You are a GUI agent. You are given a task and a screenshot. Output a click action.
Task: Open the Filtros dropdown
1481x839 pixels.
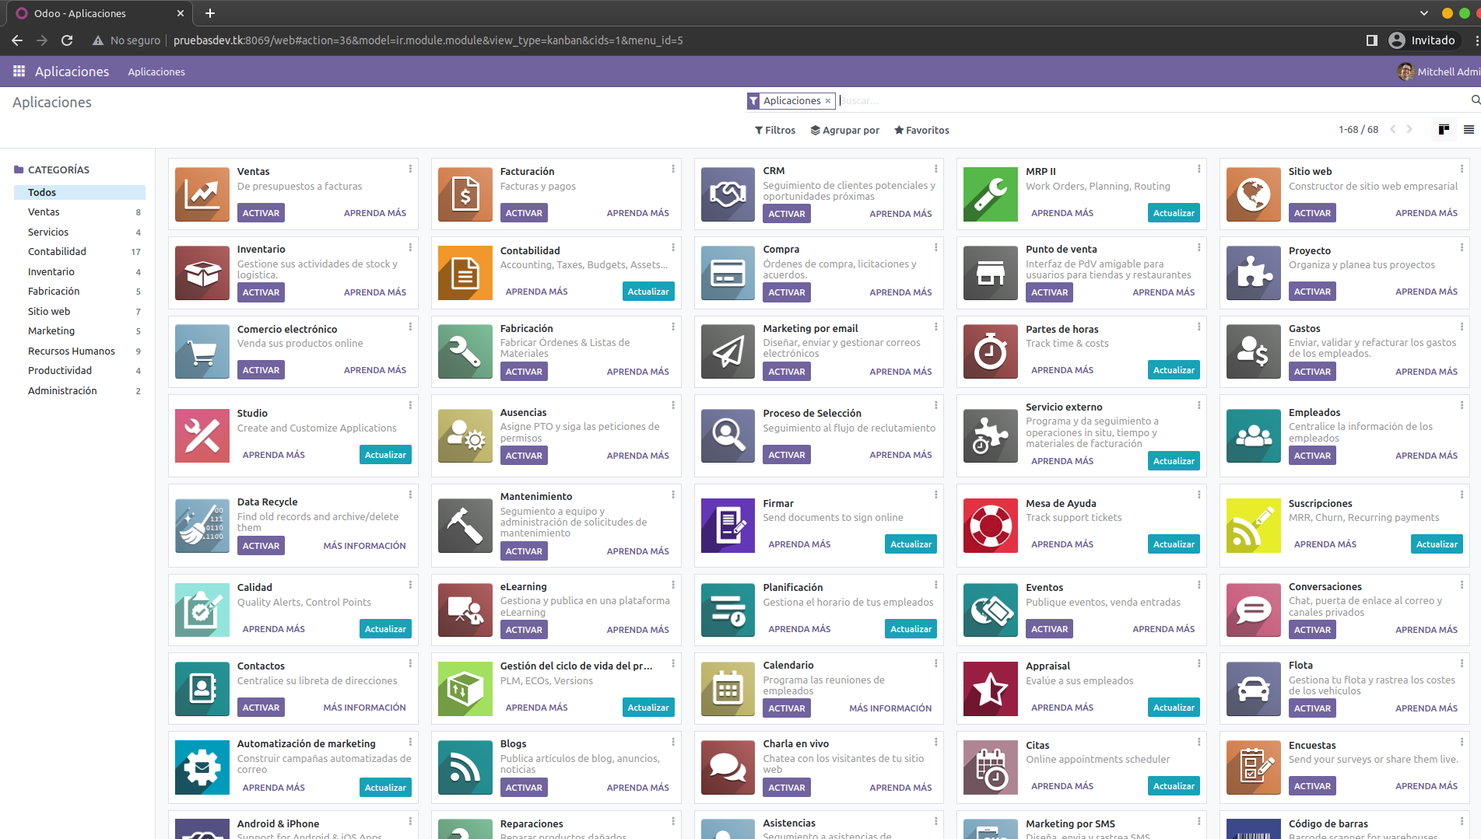click(x=774, y=130)
